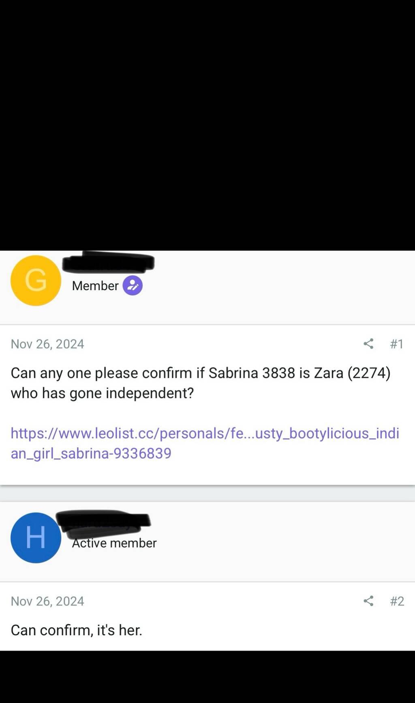Open the blue H avatar profile
Image resolution: width=415 pixels, height=703 pixels.
point(36,537)
